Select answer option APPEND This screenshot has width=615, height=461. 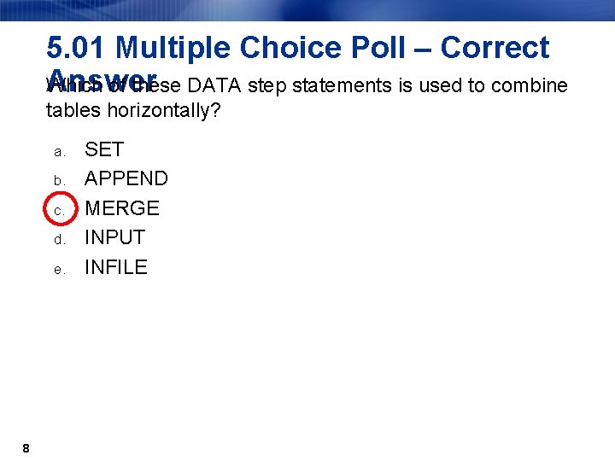[x=126, y=178]
